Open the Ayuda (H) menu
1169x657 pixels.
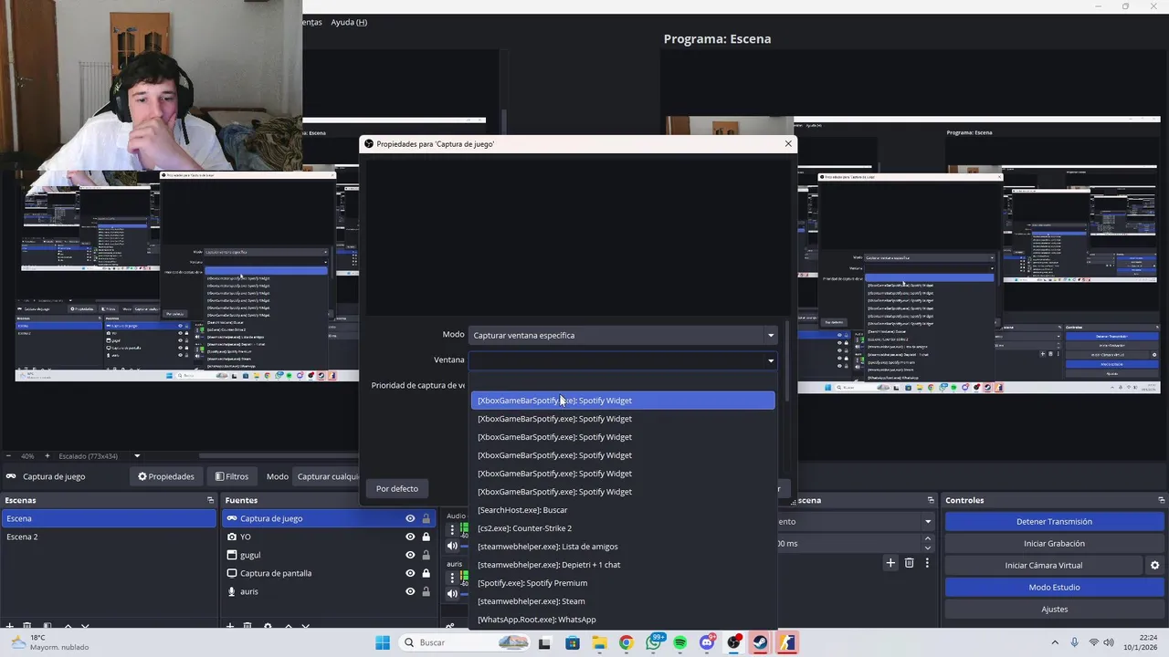tap(349, 22)
